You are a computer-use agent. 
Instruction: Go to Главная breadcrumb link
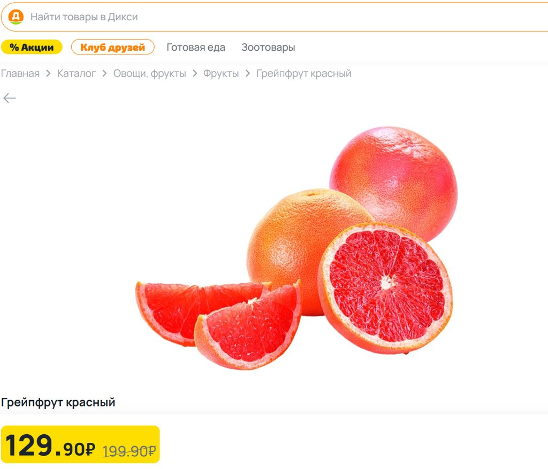20,74
